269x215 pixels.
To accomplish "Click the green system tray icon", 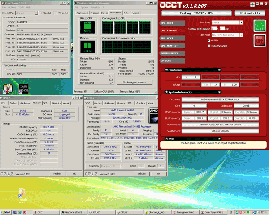I will 248,212.
